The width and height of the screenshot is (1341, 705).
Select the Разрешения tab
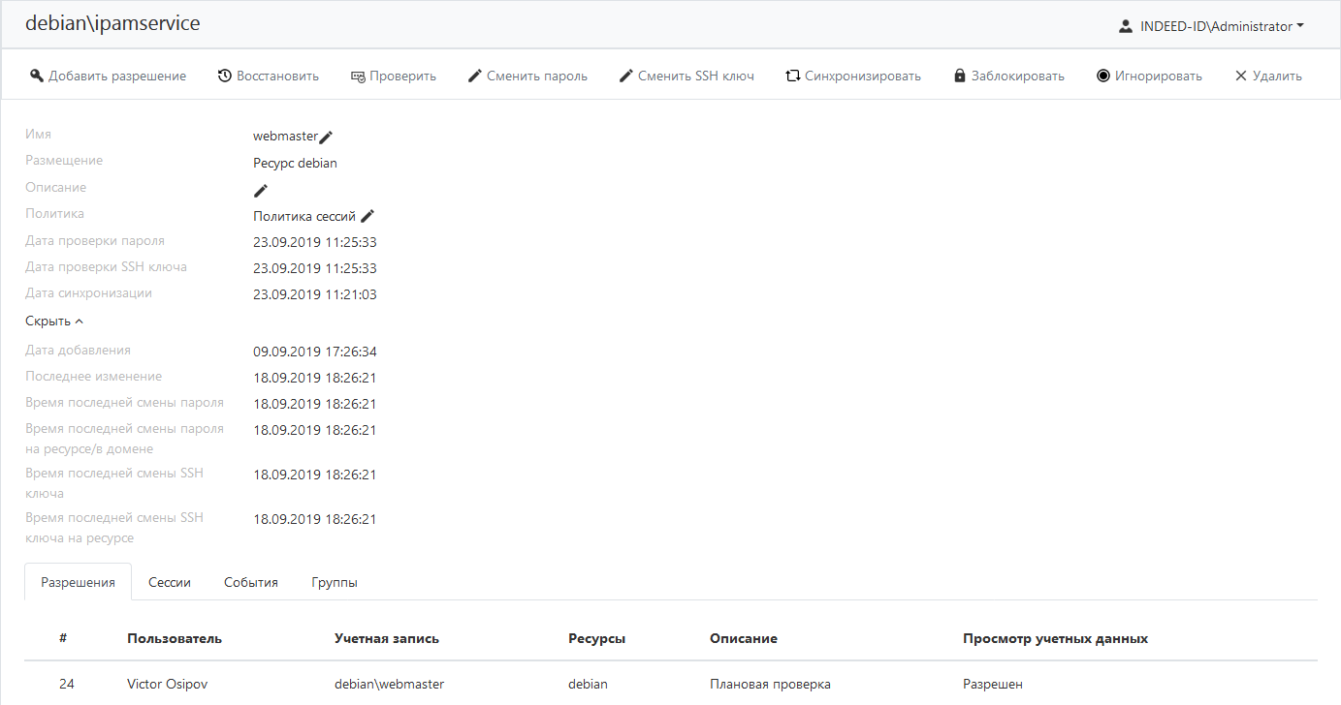click(x=78, y=583)
